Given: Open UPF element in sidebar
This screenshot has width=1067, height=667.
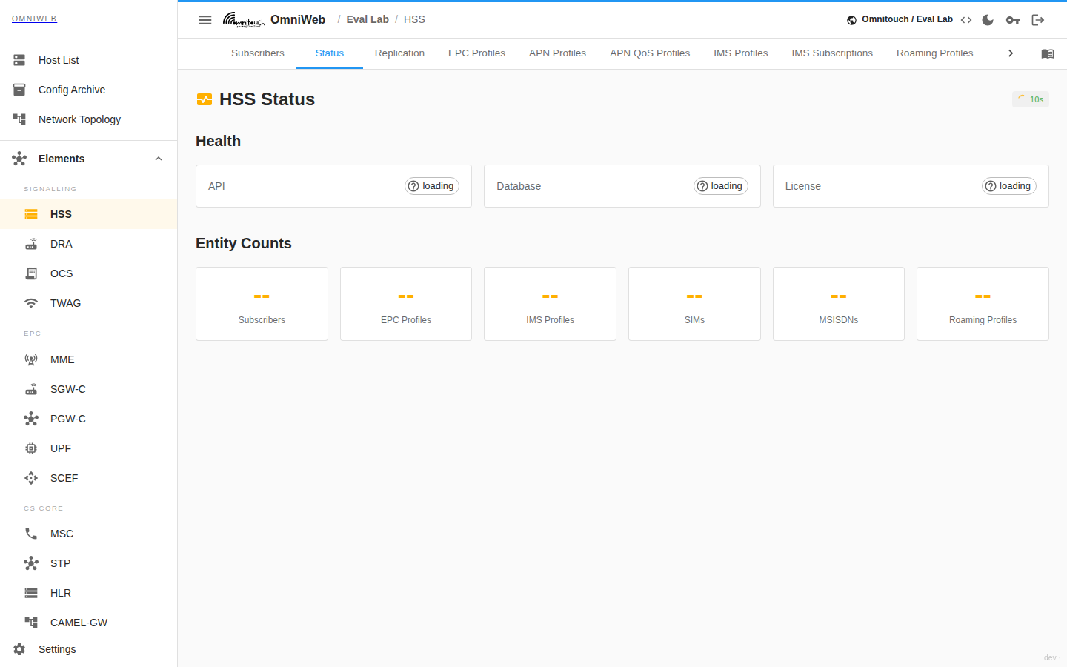Looking at the screenshot, I should 89,448.
